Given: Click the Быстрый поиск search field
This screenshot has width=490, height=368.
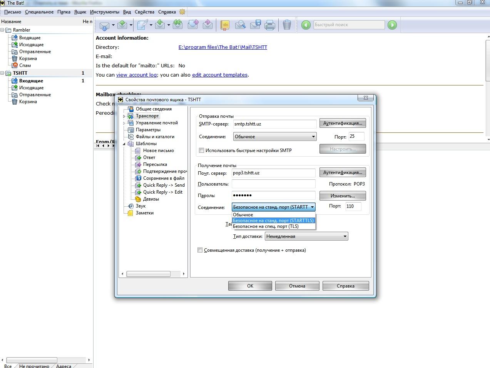Looking at the screenshot, I should [x=349, y=25].
